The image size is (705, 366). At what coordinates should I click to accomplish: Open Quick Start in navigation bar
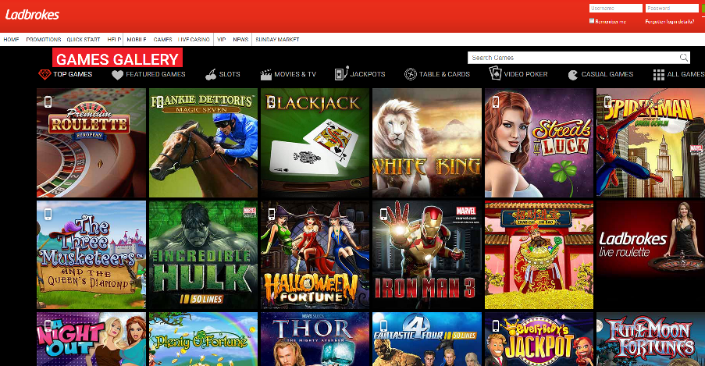(84, 40)
